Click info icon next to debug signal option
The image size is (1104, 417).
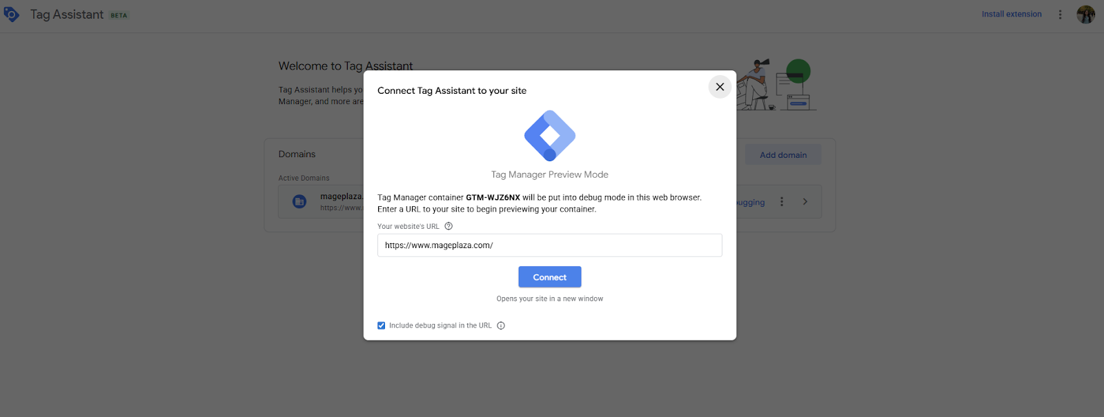click(x=501, y=326)
